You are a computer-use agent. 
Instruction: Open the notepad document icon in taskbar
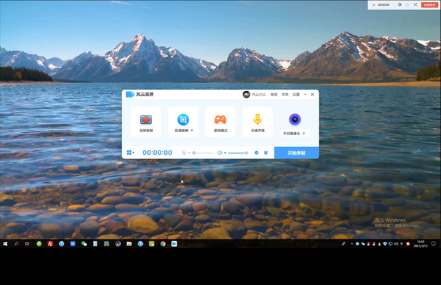coord(95,244)
